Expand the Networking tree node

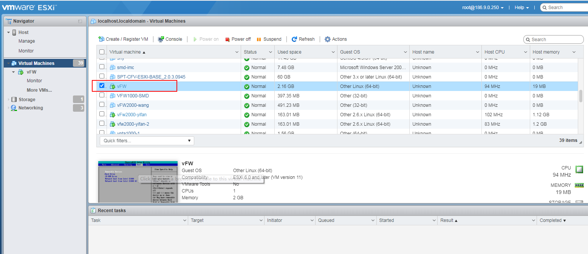[x=8, y=108]
